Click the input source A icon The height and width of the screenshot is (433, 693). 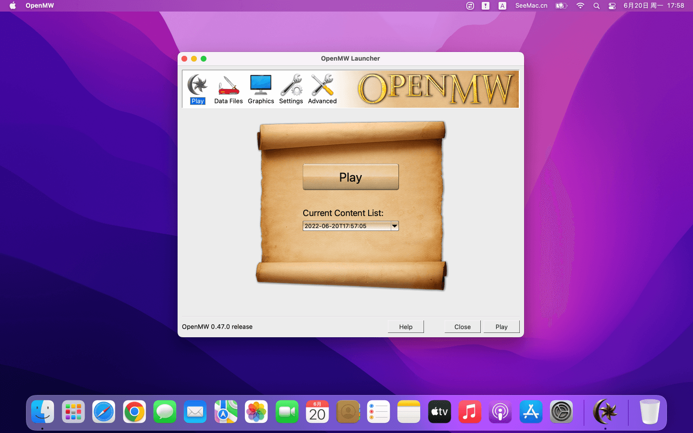(x=502, y=6)
